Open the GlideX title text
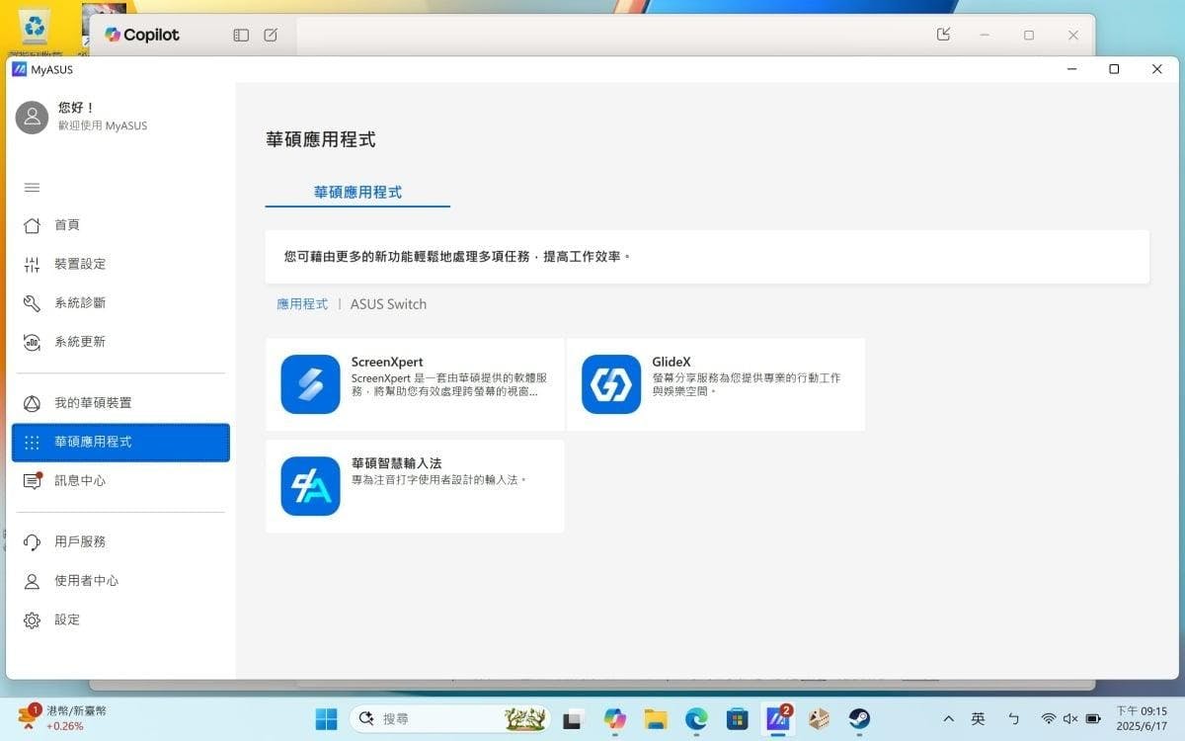This screenshot has width=1185, height=741. [x=671, y=362]
